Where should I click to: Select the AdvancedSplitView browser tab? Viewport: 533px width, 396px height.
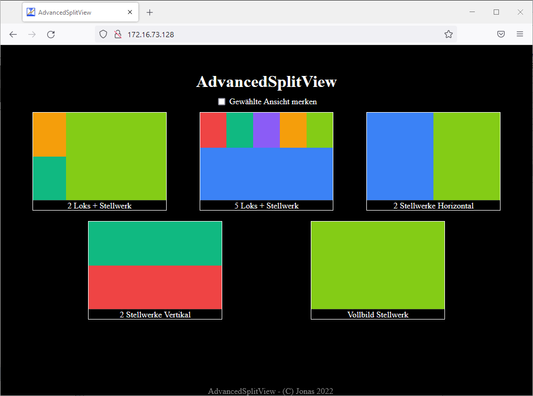click(73, 13)
